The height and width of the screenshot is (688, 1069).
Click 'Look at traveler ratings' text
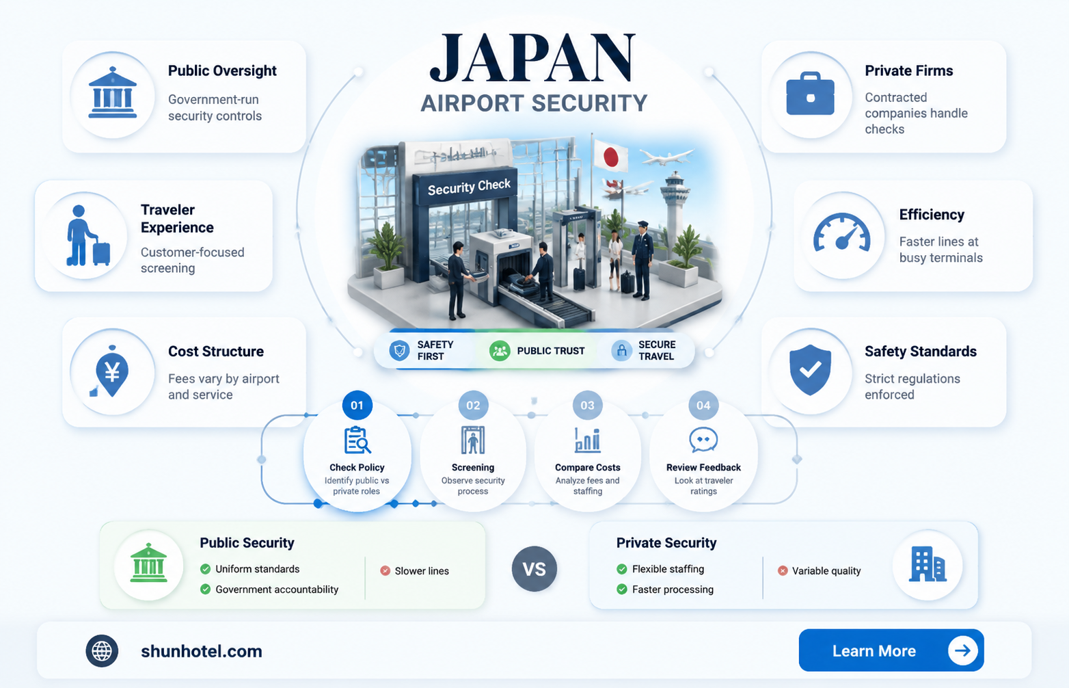pos(703,486)
